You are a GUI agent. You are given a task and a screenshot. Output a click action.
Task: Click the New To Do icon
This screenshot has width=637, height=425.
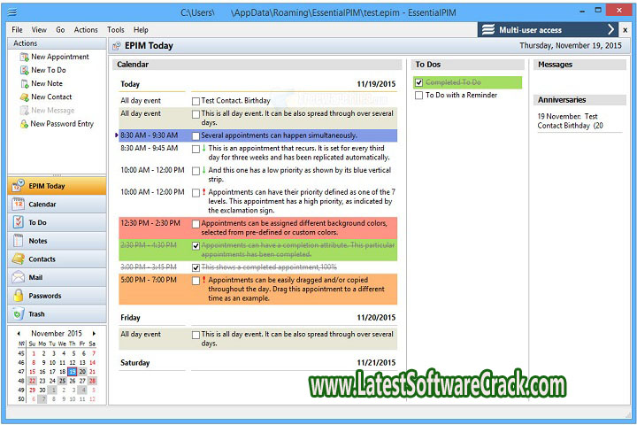click(23, 70)
